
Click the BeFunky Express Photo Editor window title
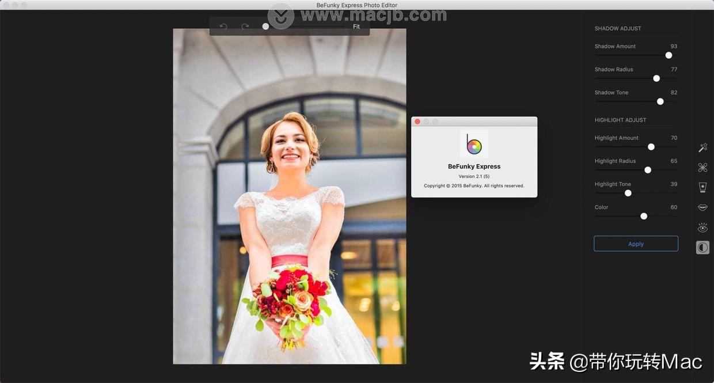(x=357, y=5)
